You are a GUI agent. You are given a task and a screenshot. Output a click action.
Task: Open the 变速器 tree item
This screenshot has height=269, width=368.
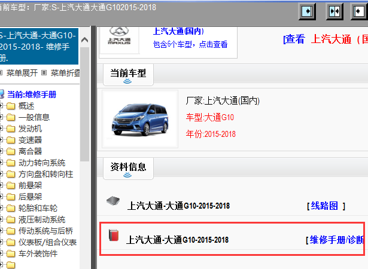(30, 140)
